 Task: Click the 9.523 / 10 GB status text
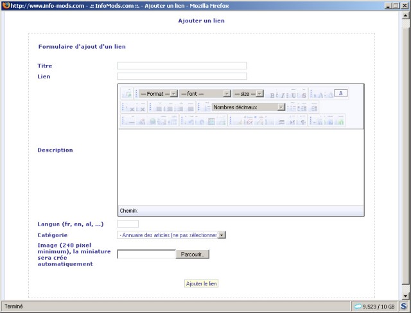378,307
